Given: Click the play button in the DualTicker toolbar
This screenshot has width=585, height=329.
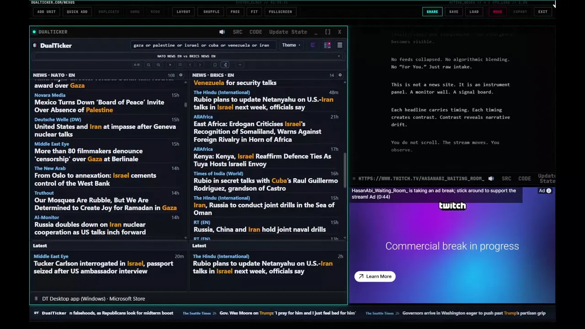Looking at the screenshot, I should click(x=170, y=65).
